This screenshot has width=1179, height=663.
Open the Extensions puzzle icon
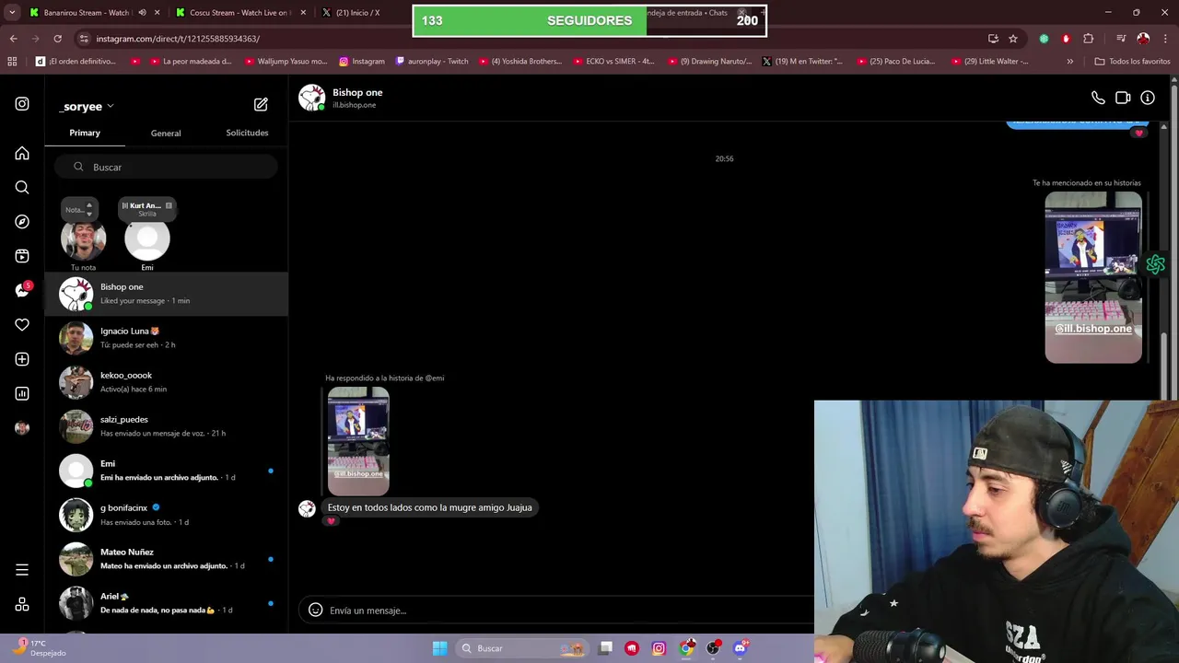(x=1089, y=39)
